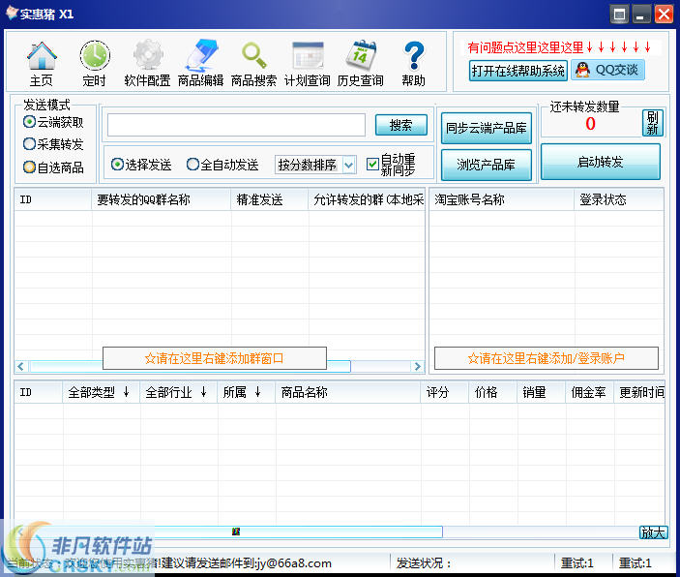Click the 搜索 button
The image size is (680, 577).
tap(400, 125)
